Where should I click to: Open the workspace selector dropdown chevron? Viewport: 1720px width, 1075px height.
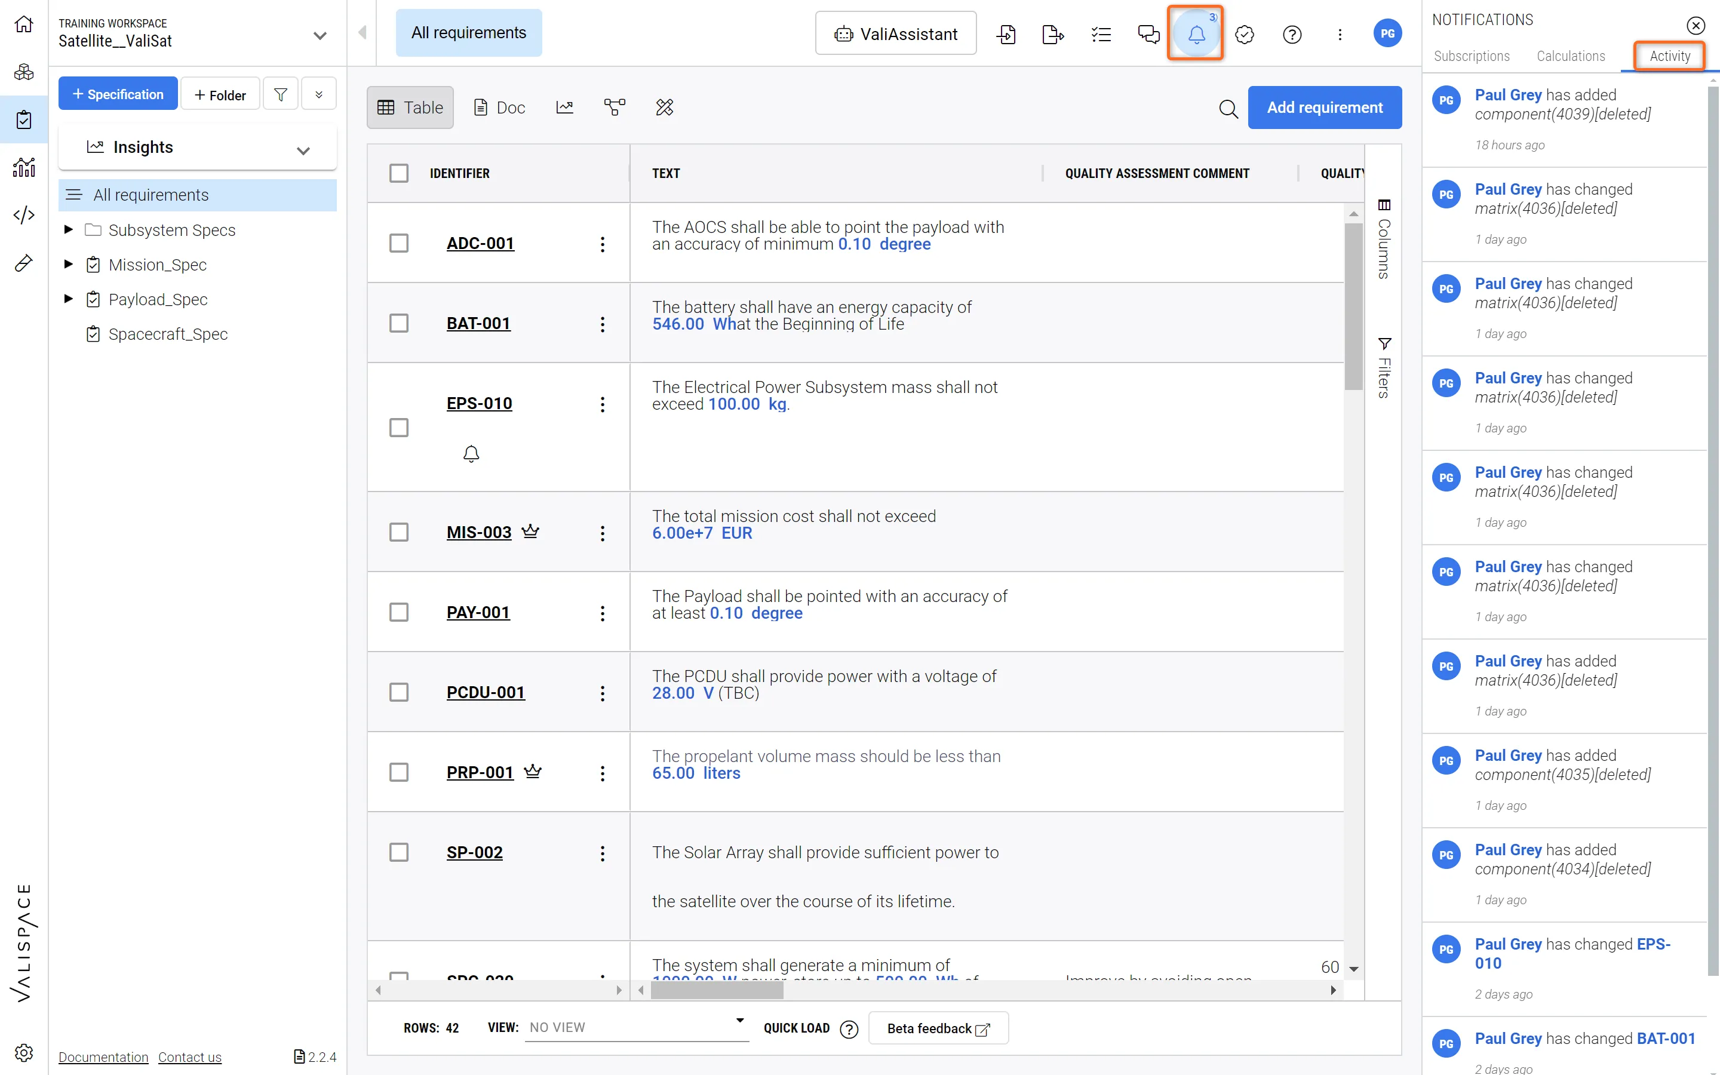pyautogui.click(x=320, y=35)
